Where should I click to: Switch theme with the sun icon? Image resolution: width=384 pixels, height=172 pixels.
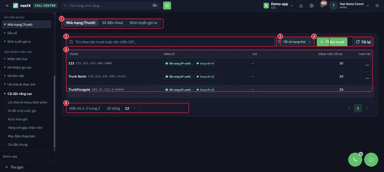(x=377, y=6)
